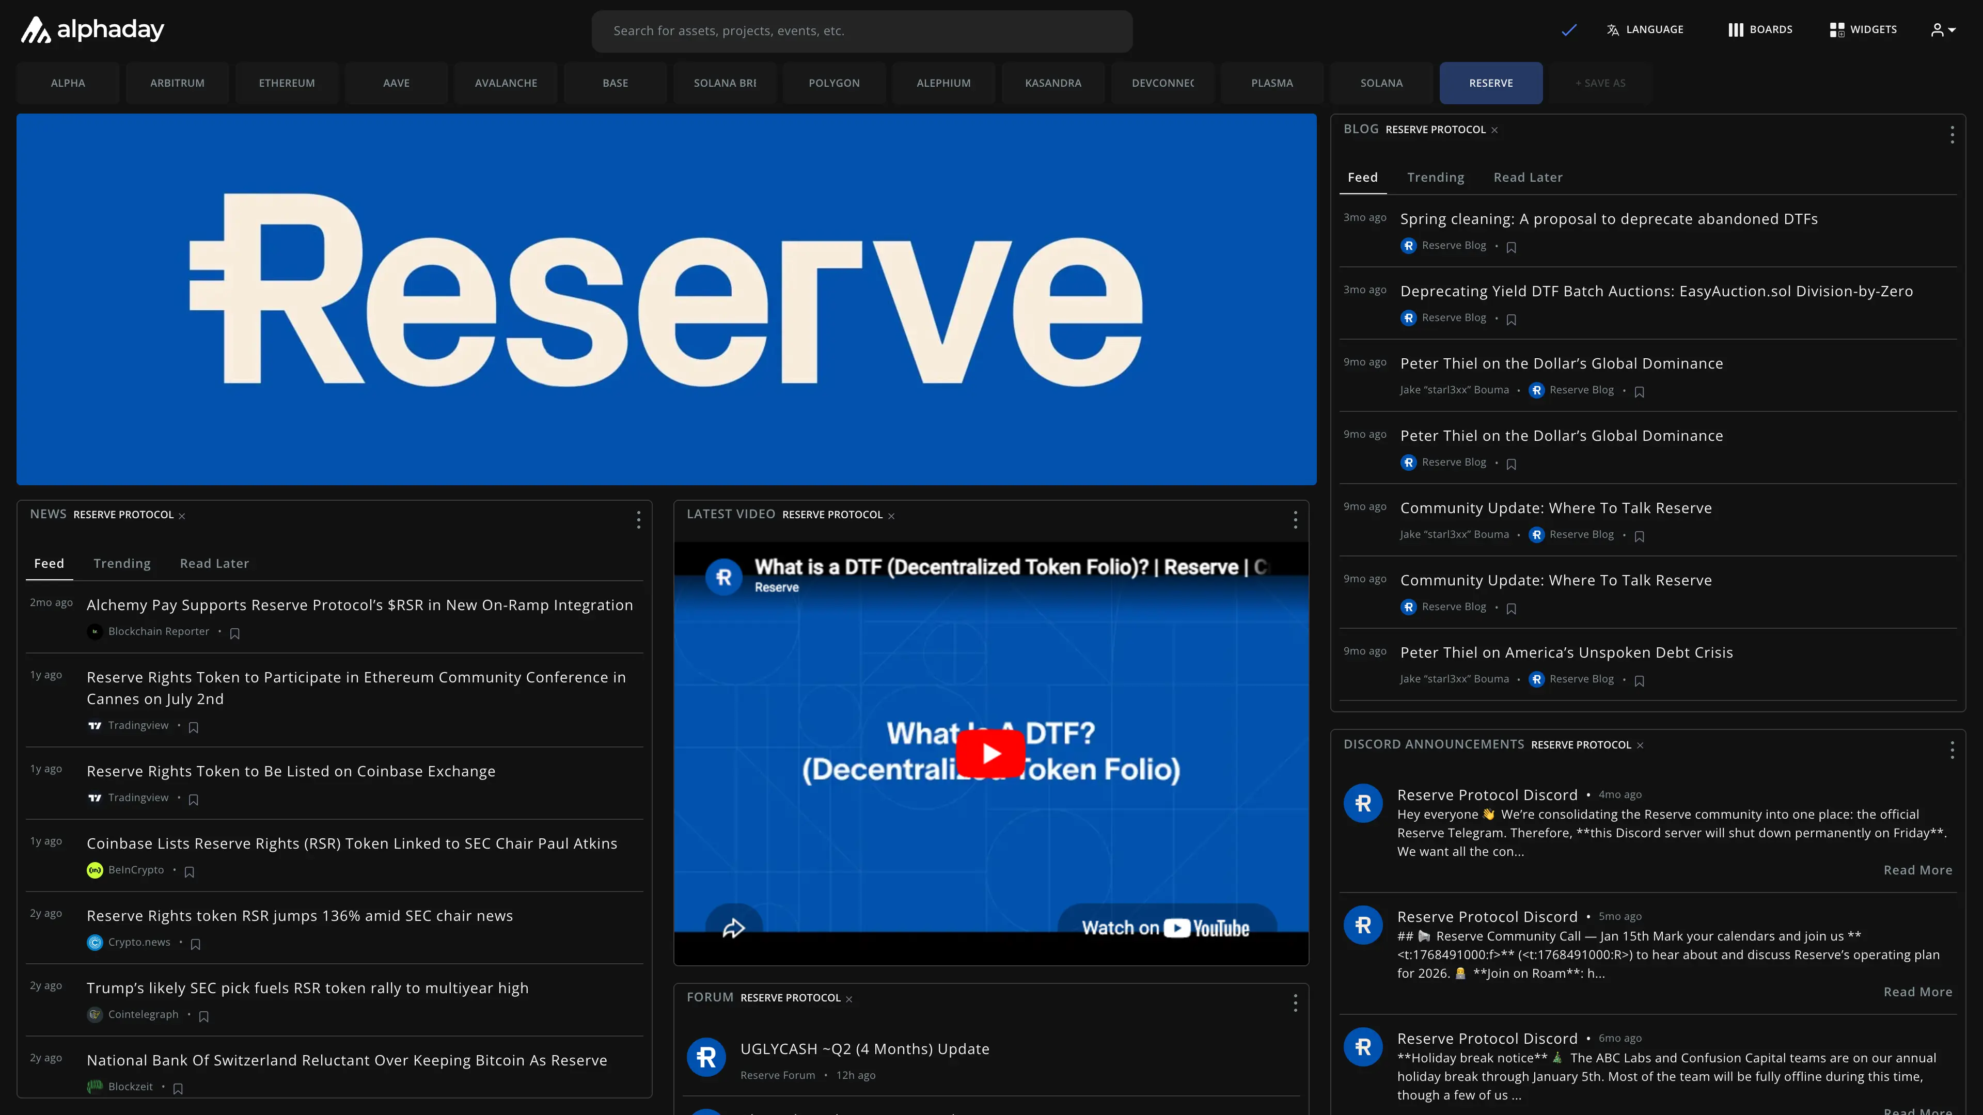Switch to the Ethereum board tab
The width and height of the screenshot is (1983, 1115).
point(287,83)
